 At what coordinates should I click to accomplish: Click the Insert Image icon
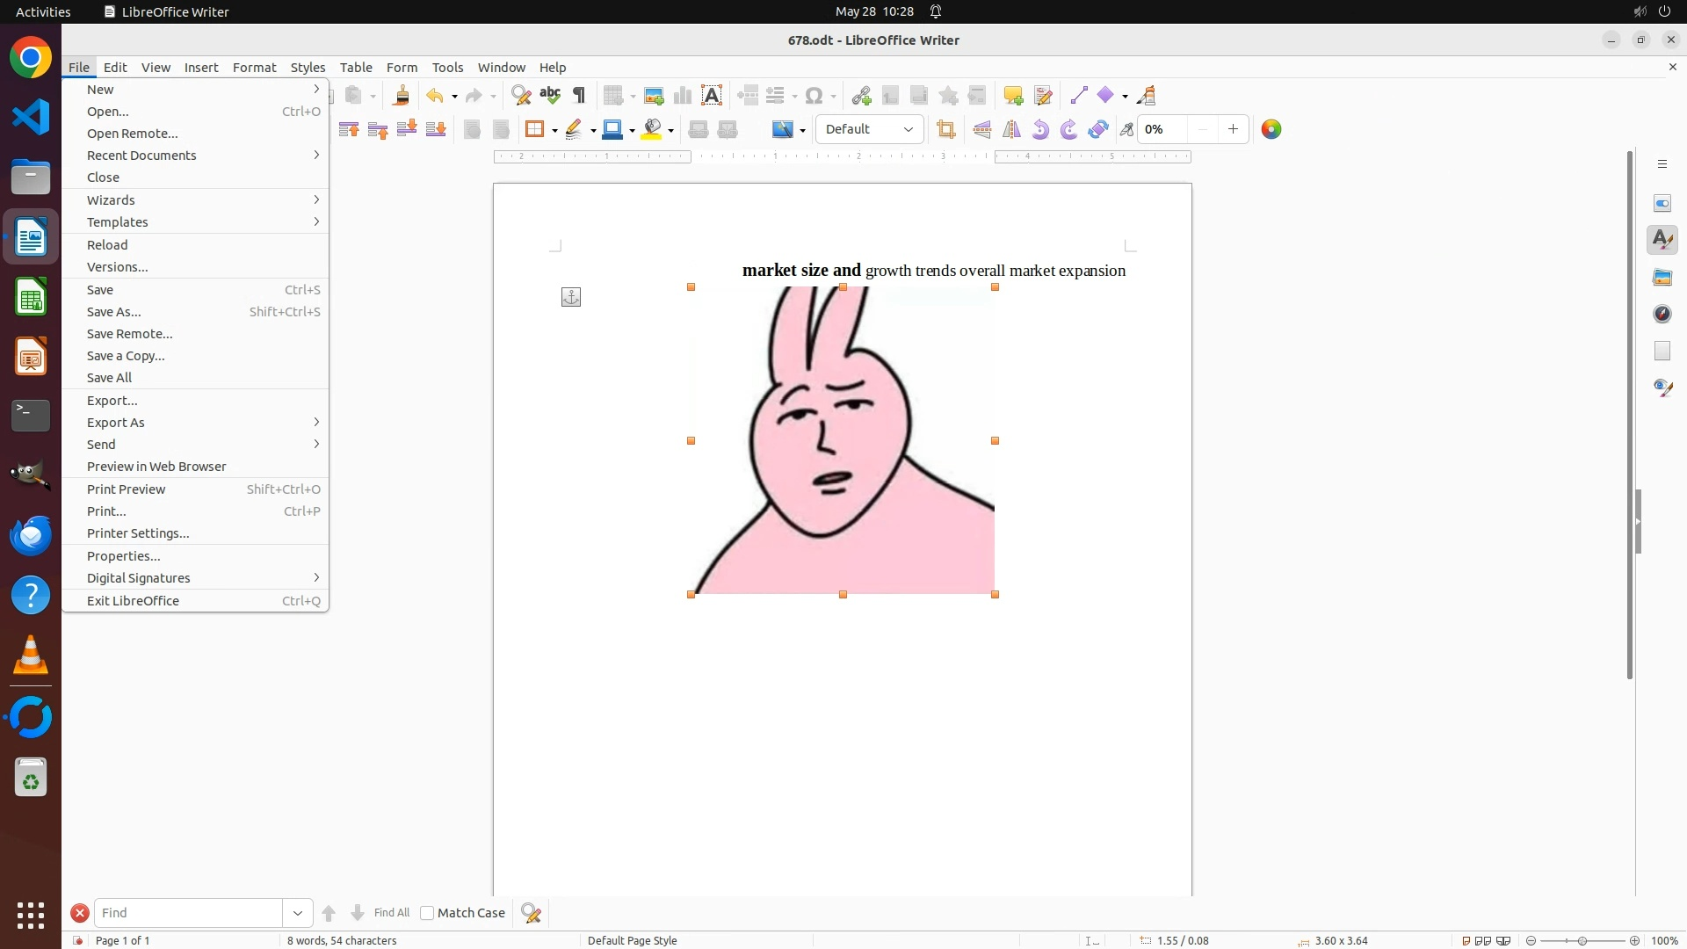[x=654, y=96]
